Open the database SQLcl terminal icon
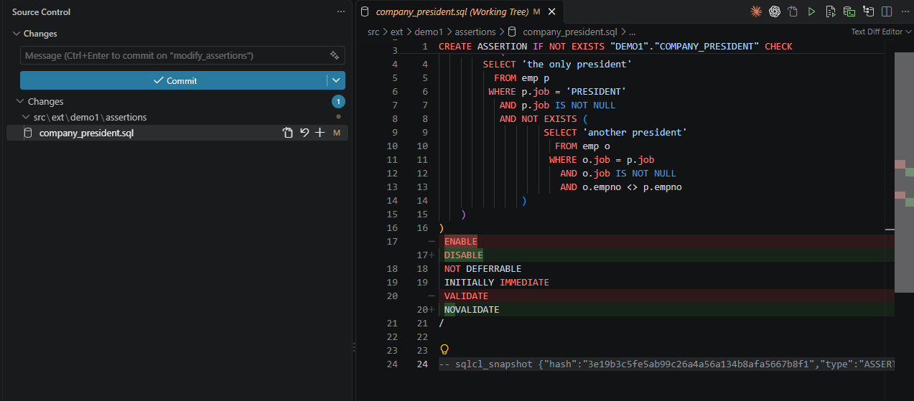Image resolution: width=914 pixels, height=401 pixels. coord(849,11)
